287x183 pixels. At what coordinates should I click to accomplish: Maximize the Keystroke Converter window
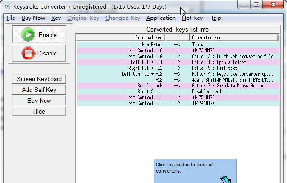click(x=256, y=5)
